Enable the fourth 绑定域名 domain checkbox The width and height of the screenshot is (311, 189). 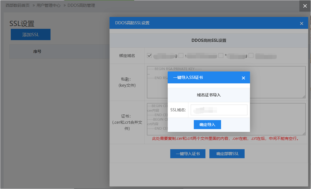coord(251,56)
